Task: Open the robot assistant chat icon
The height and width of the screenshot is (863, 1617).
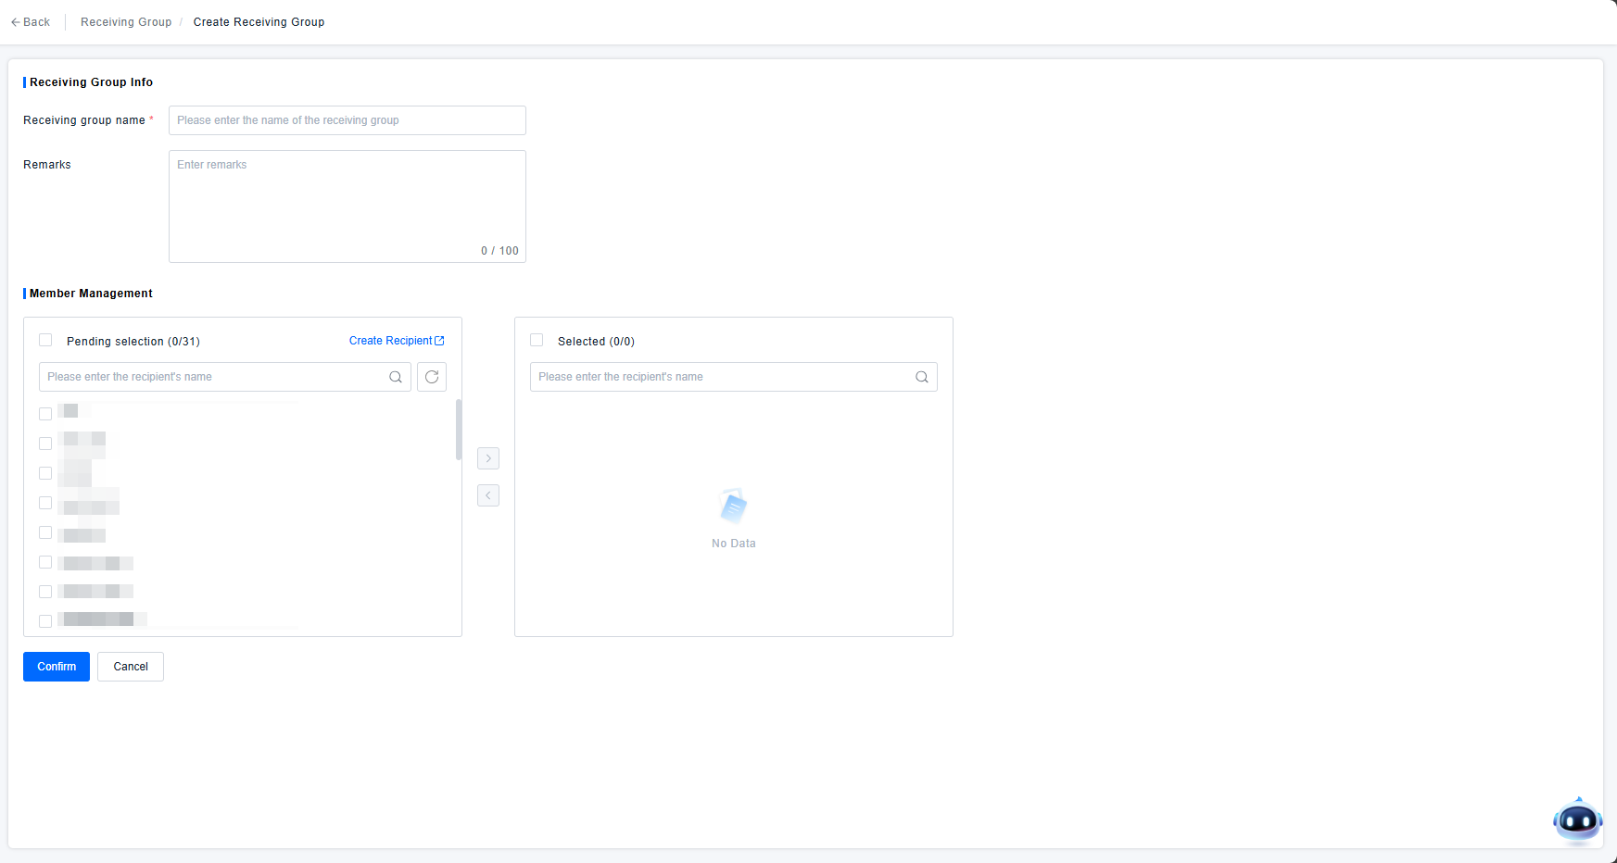Action: tap(1577, 820)
